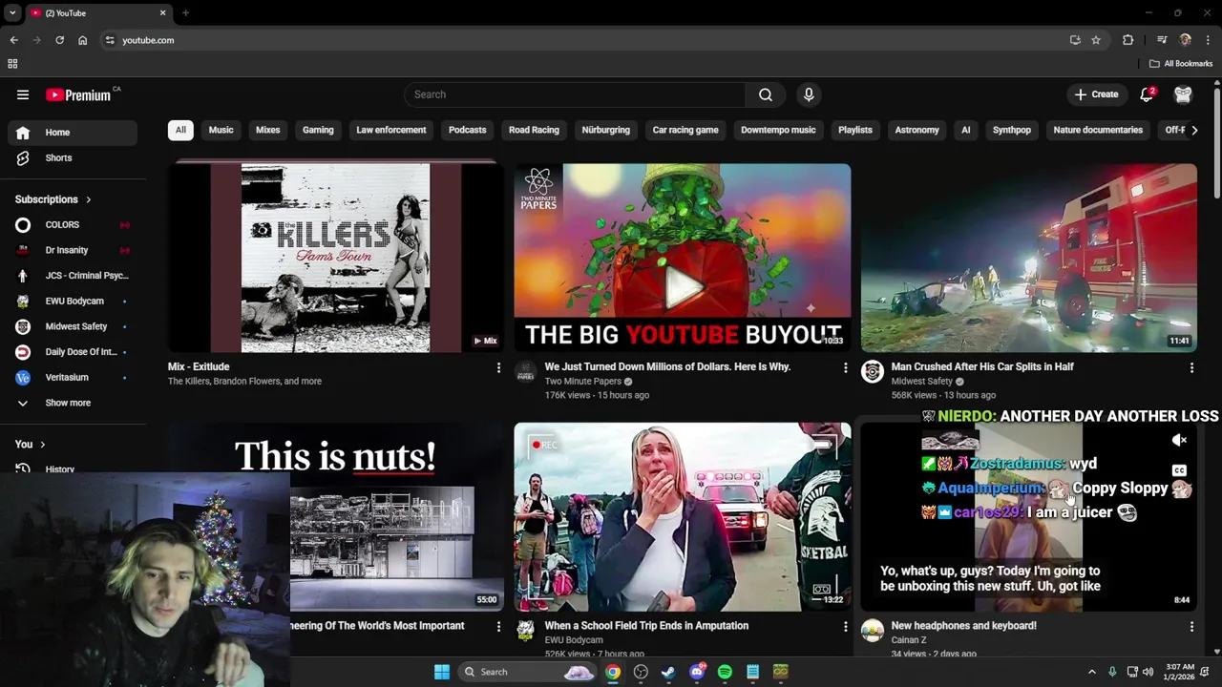1222x687 pixels.
Task: Open Steam from the taskbar
Action: point(668,672)
